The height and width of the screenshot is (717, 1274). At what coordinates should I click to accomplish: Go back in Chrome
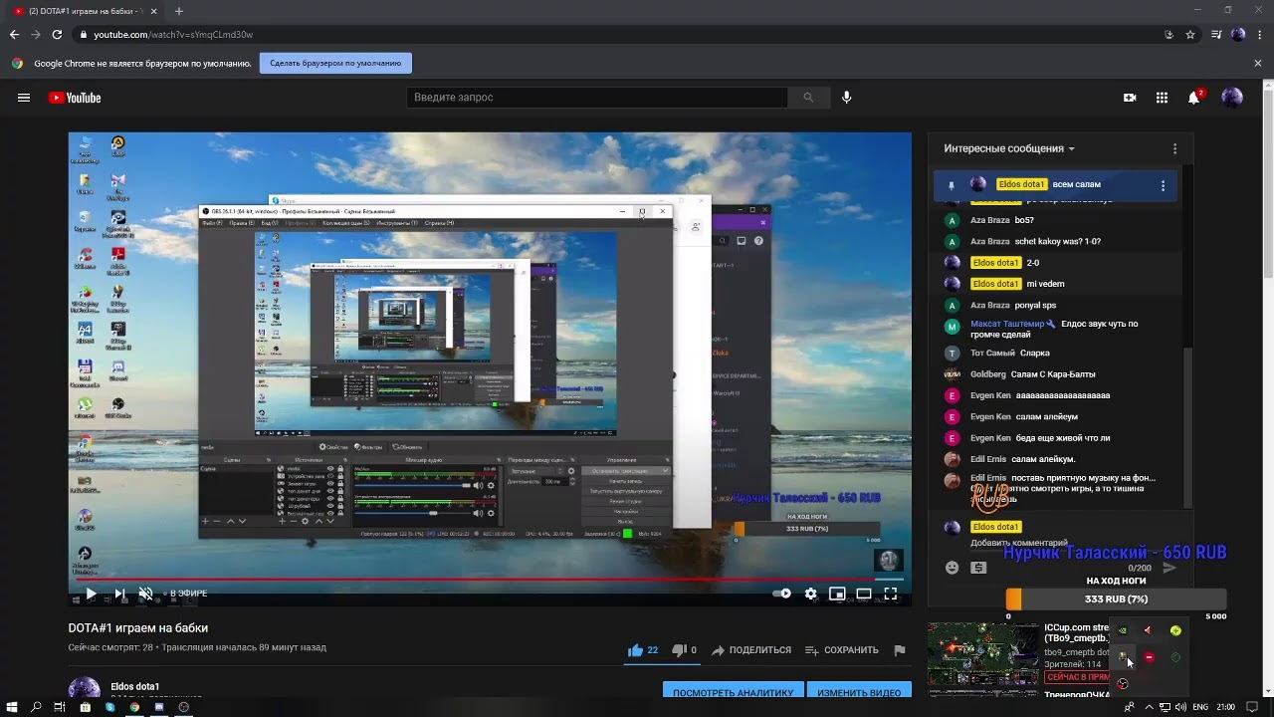(14, 35)
